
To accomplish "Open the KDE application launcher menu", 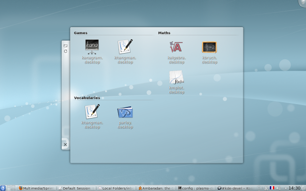I will coord(3,188).
